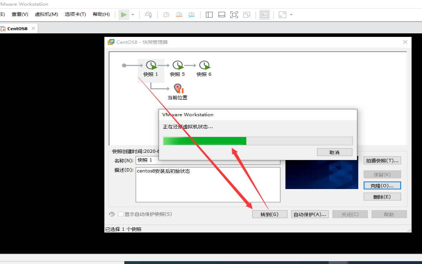The height and width of the screenshot is (264, 422).
Task: Click the 正在还原虚拟机状态... message text
Action: [188, 127]
